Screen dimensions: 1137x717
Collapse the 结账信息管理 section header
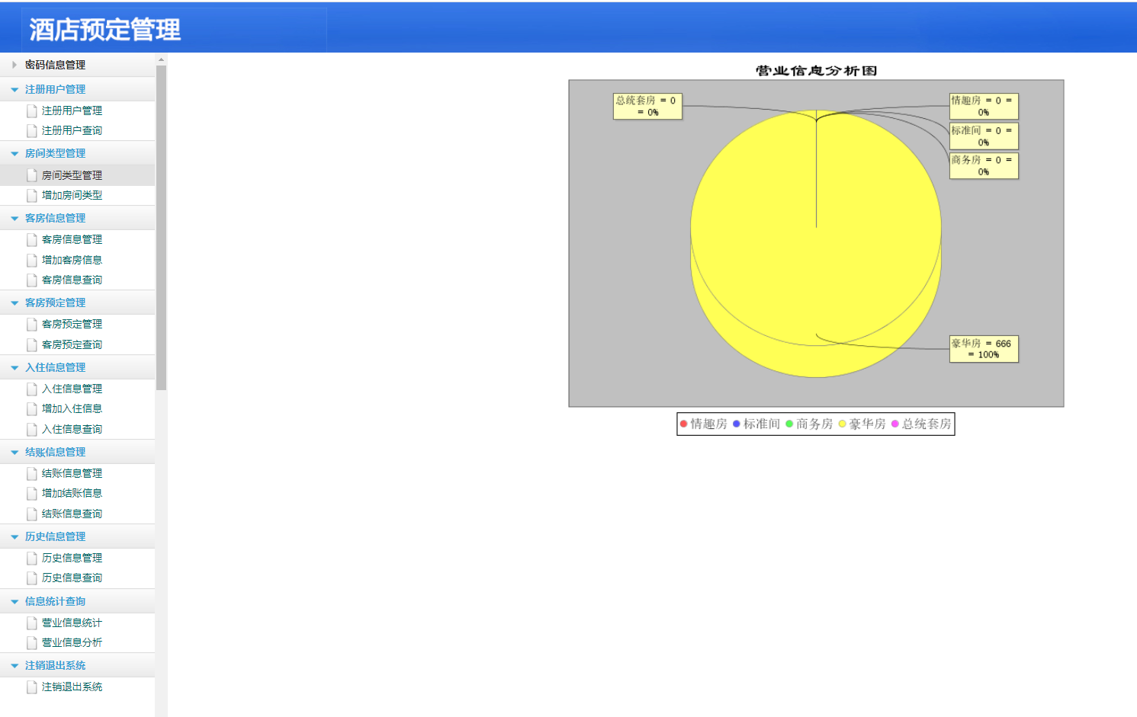(77, 452)
